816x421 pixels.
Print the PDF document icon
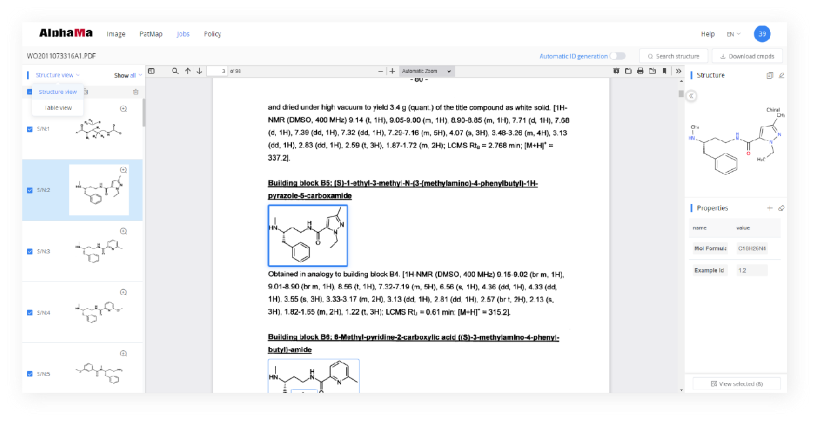[x=640, y=71]
